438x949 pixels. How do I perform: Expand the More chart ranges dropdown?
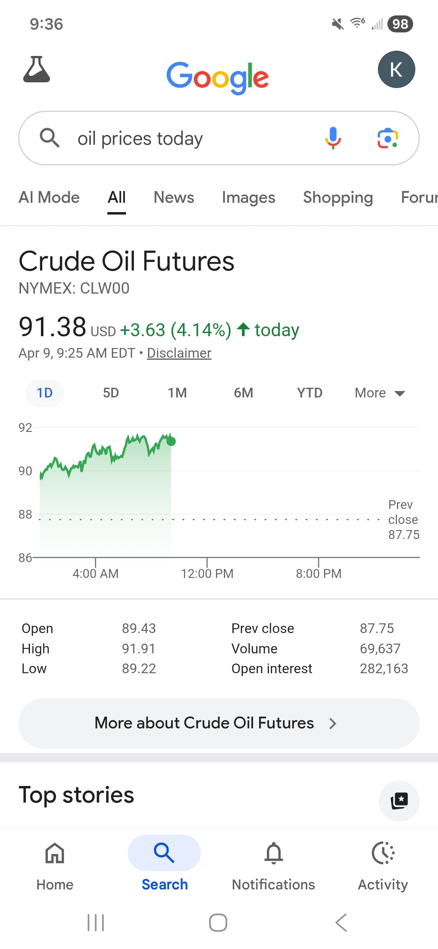pyautogui.click(x=380, y=393)
